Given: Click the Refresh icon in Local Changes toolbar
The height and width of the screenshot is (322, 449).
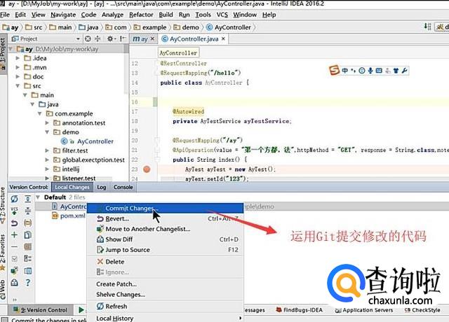Looking at the screenshot, I should [14, 199].
